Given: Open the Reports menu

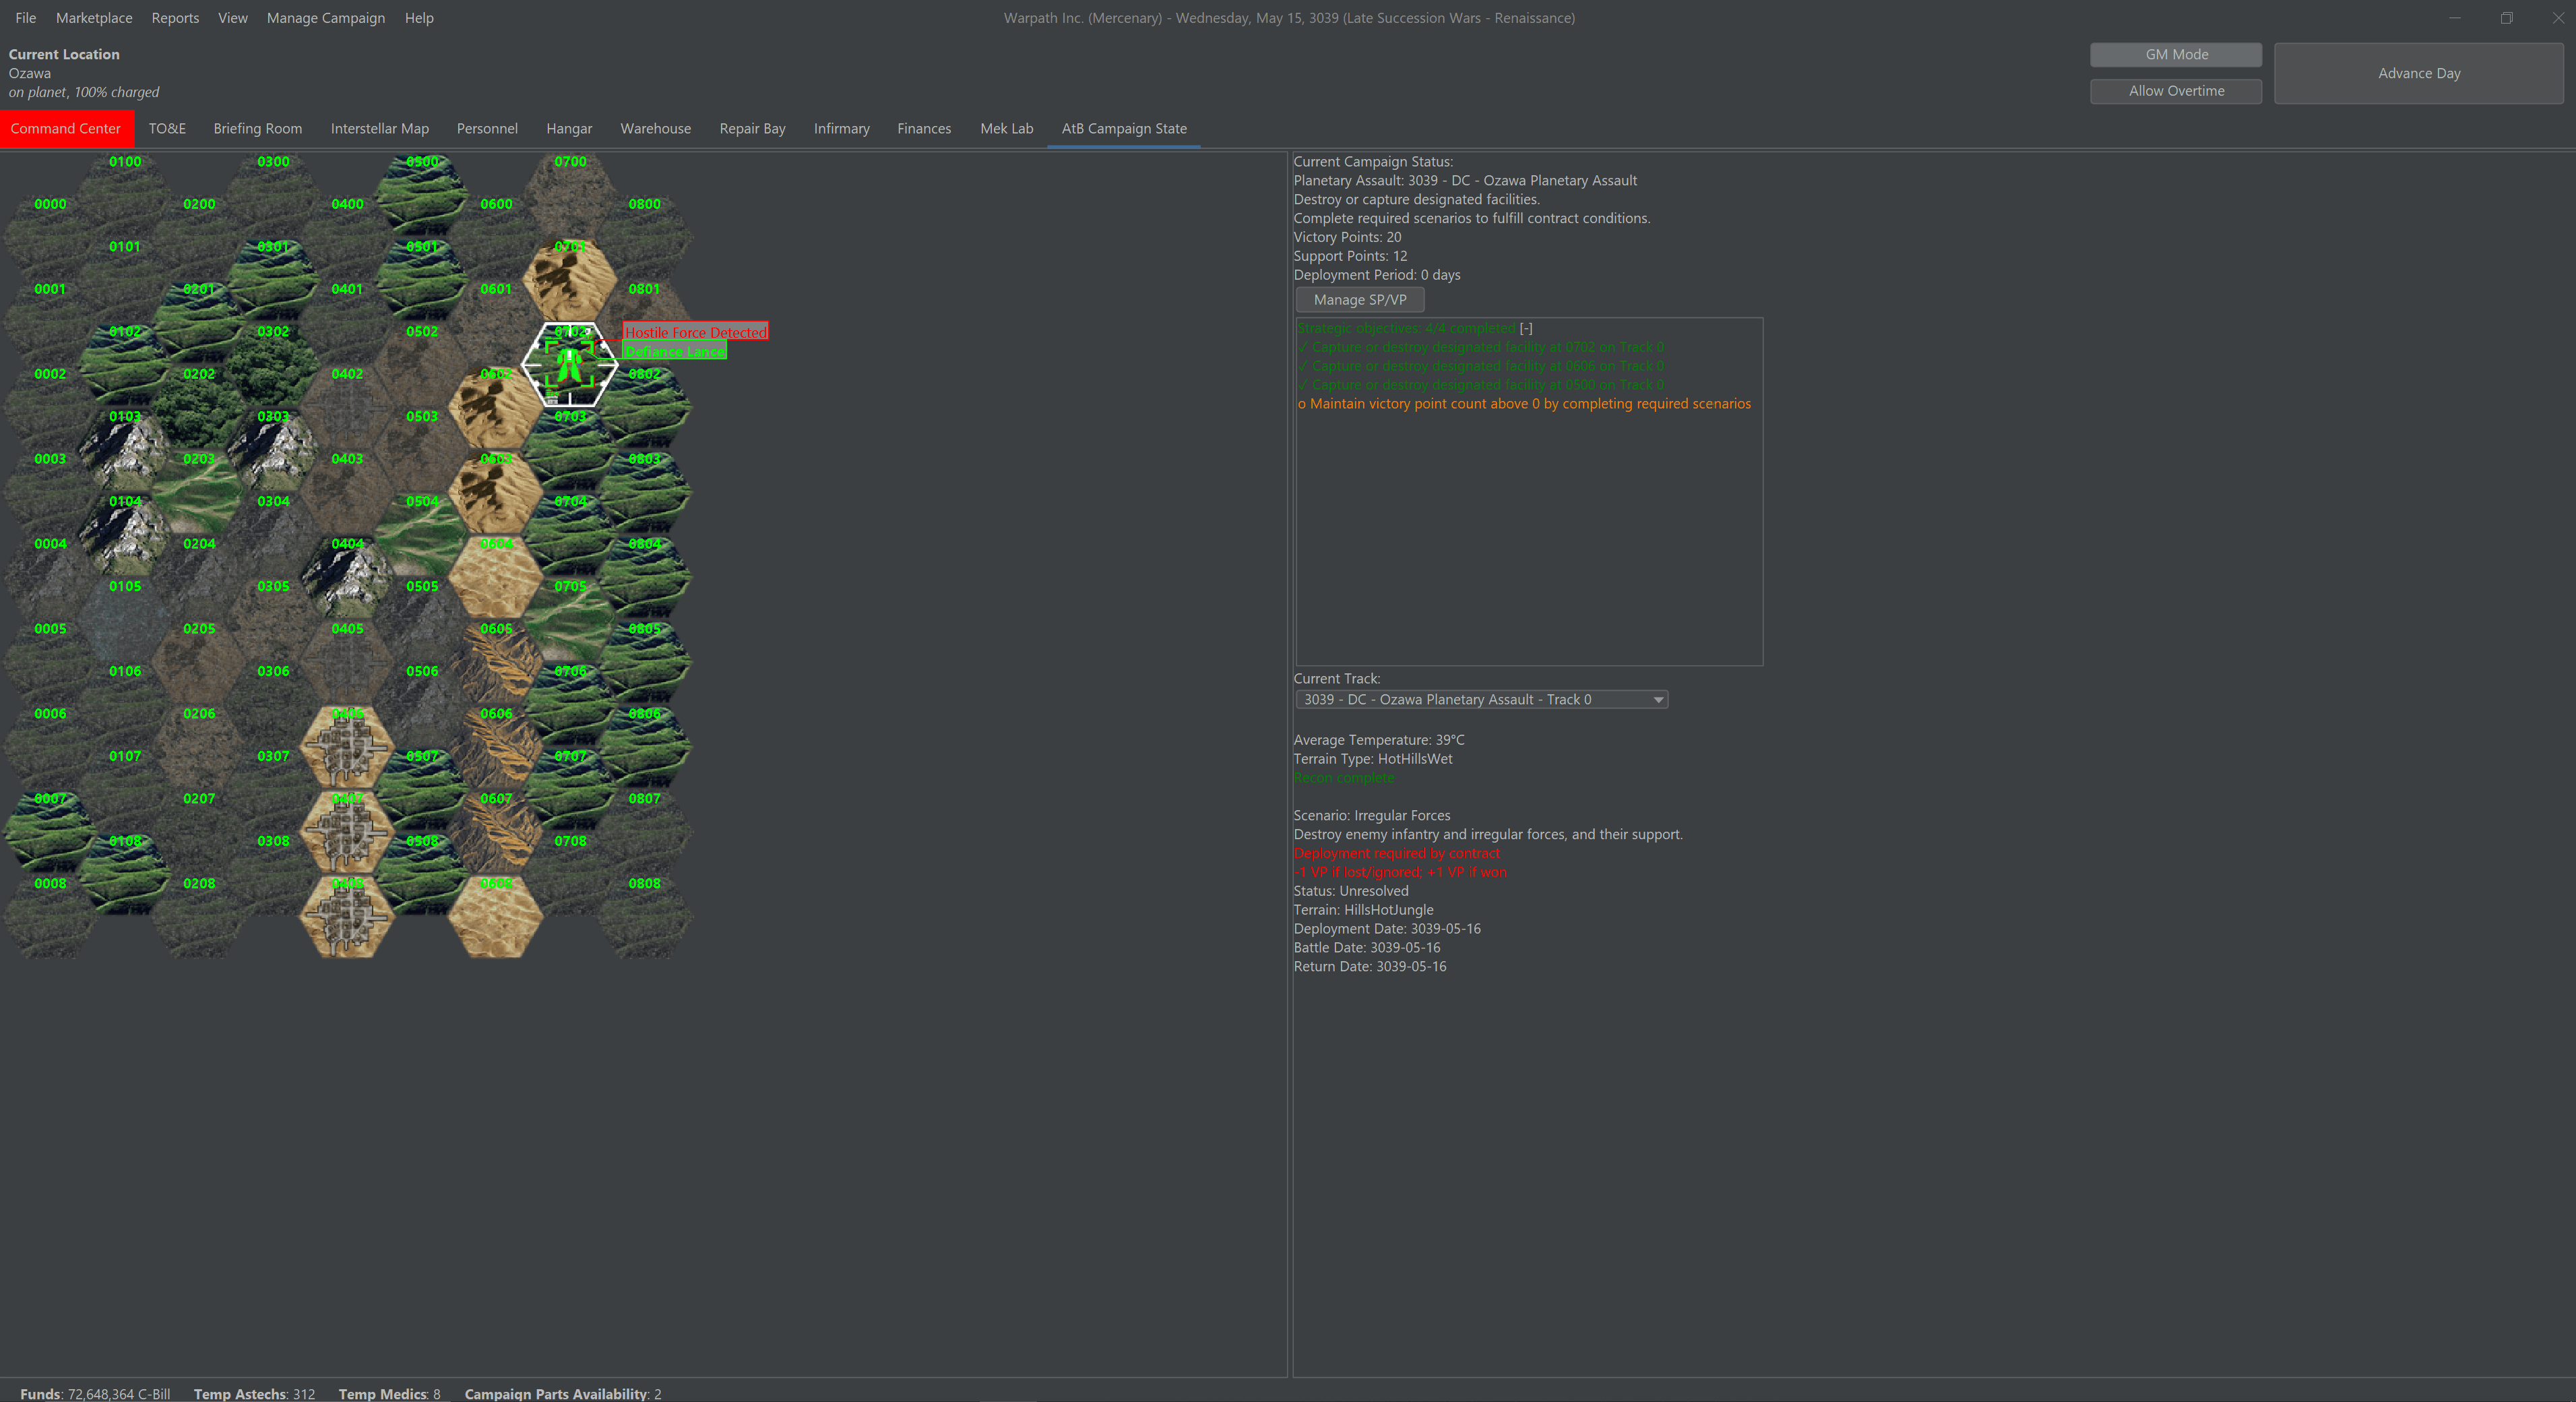Looking at the screenshot, I should coord(175,17).
